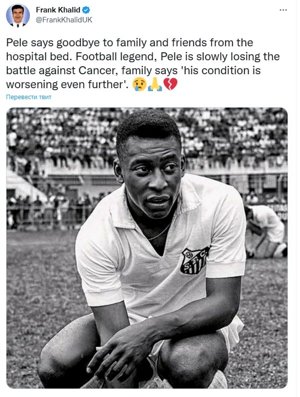The image size is (300, 397).
Task: Open the @FrankKhalidUK handle link
Action: coord(64,20)
